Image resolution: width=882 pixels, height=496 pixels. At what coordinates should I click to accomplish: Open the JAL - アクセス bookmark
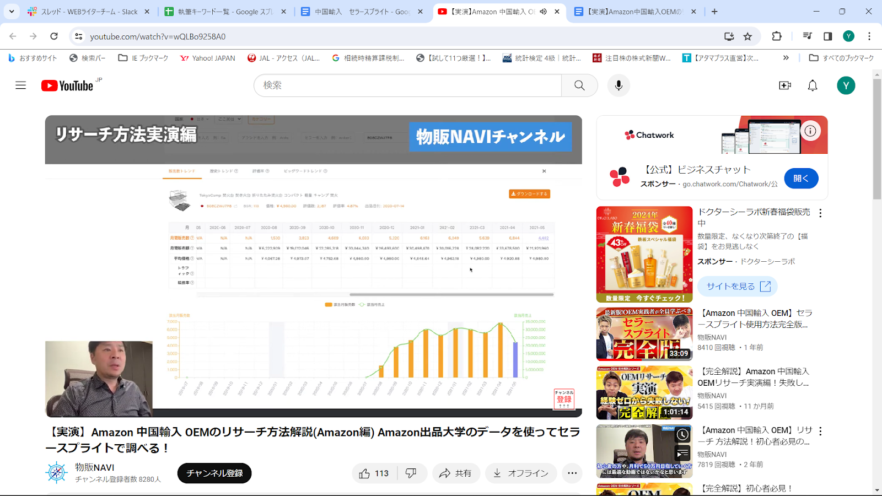click(x=284, y=58)
